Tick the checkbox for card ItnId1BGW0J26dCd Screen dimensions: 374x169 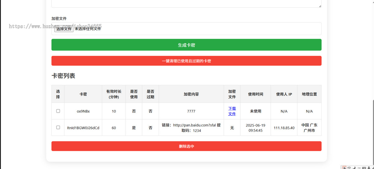(x=58, y=127)
